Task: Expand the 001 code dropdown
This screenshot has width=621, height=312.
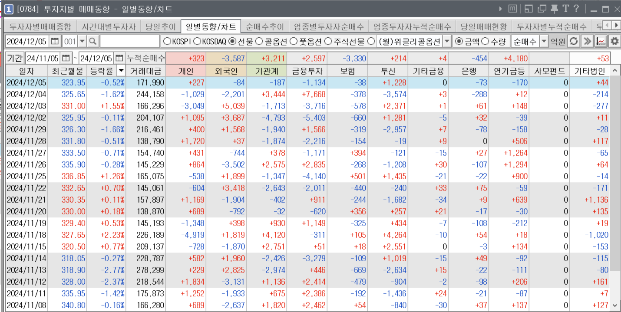Action: pos(81,42)
